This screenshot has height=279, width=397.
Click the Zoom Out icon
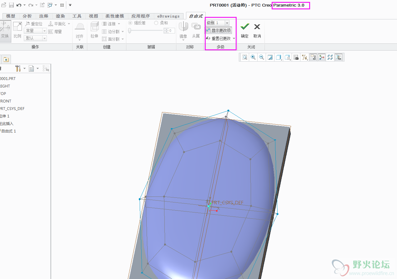[x=262, y=57]
